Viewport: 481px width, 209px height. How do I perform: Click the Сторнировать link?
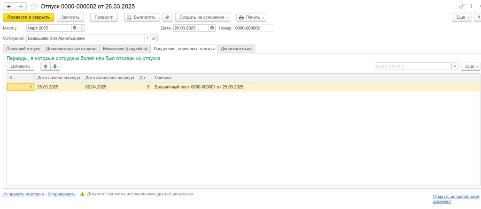(62, 194)
